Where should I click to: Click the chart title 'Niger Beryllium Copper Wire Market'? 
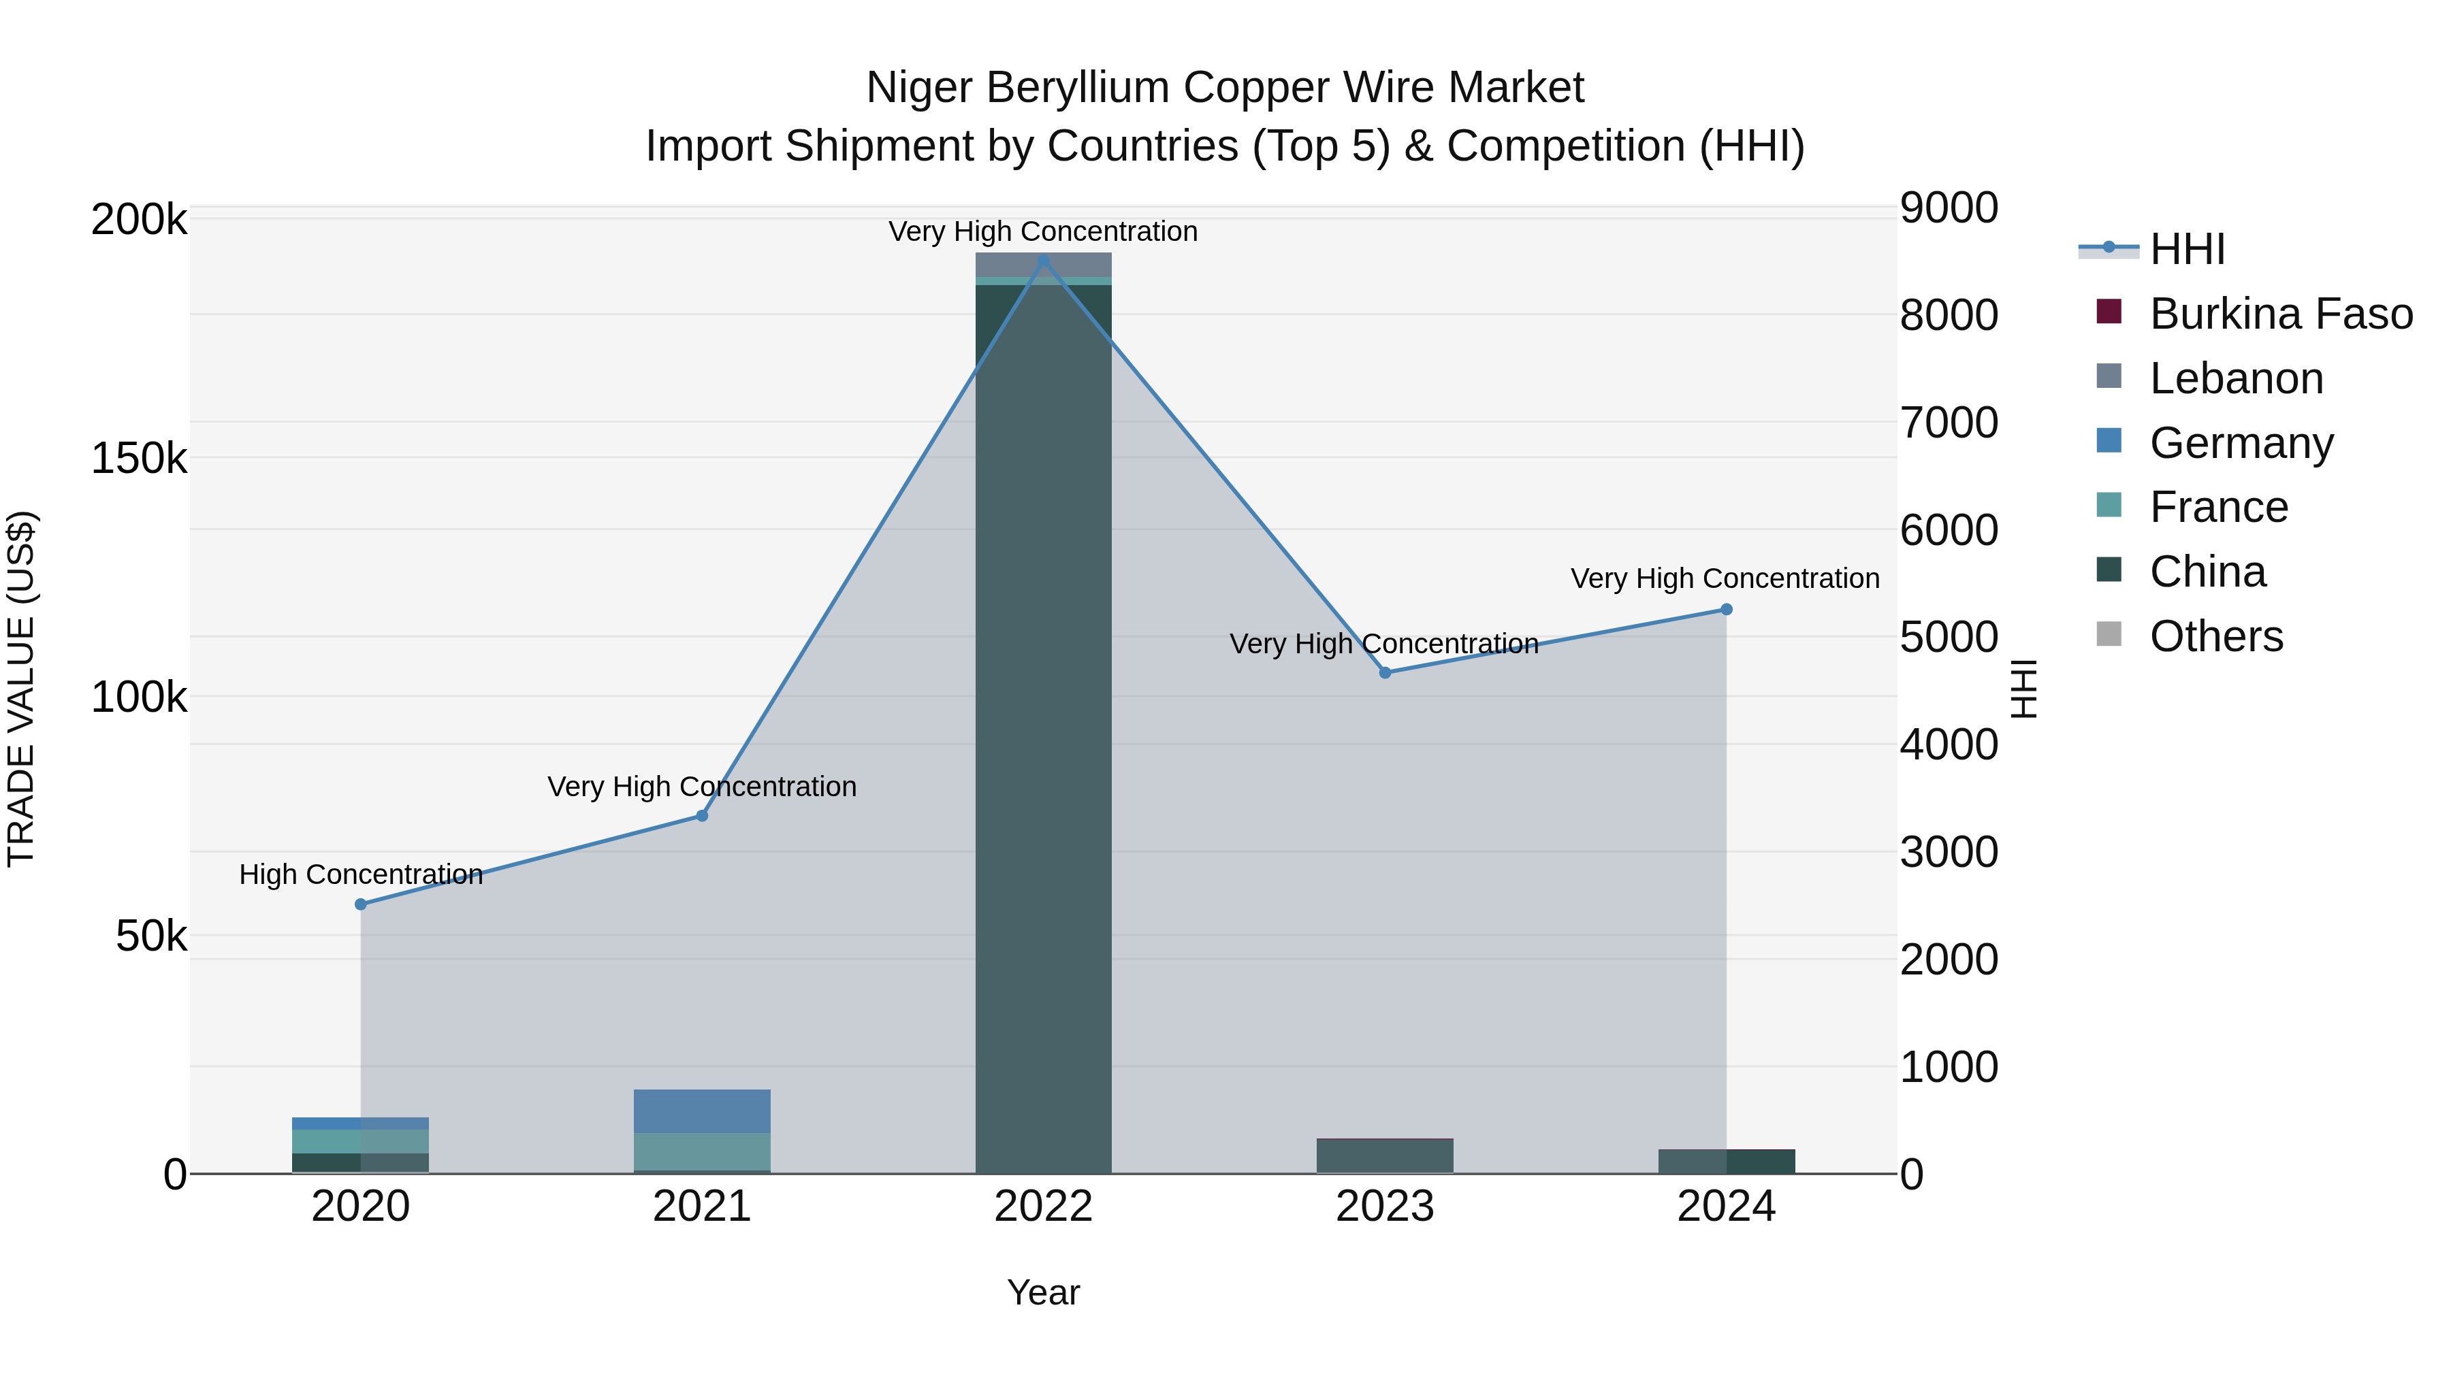pyautogui.click(x=1225, y=88)
